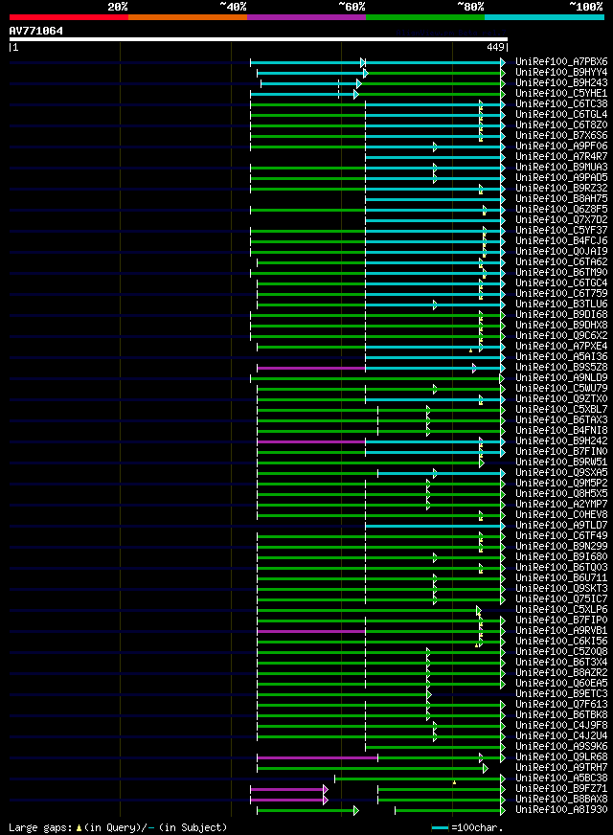
Task: Open hit UniRef100_Q9ZTX0
Action: click(x=561, y=399)
